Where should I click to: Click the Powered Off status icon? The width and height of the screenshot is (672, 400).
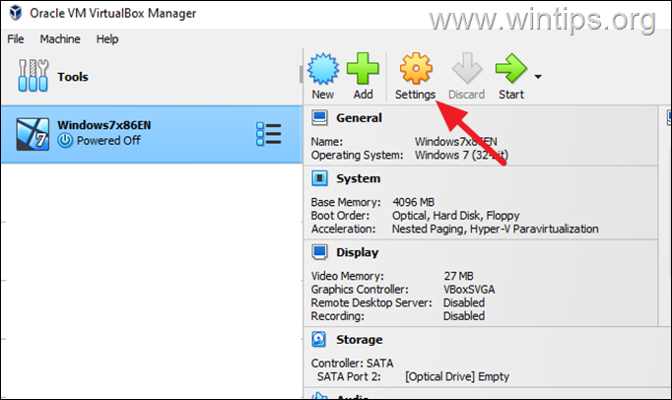coord(65,141)
